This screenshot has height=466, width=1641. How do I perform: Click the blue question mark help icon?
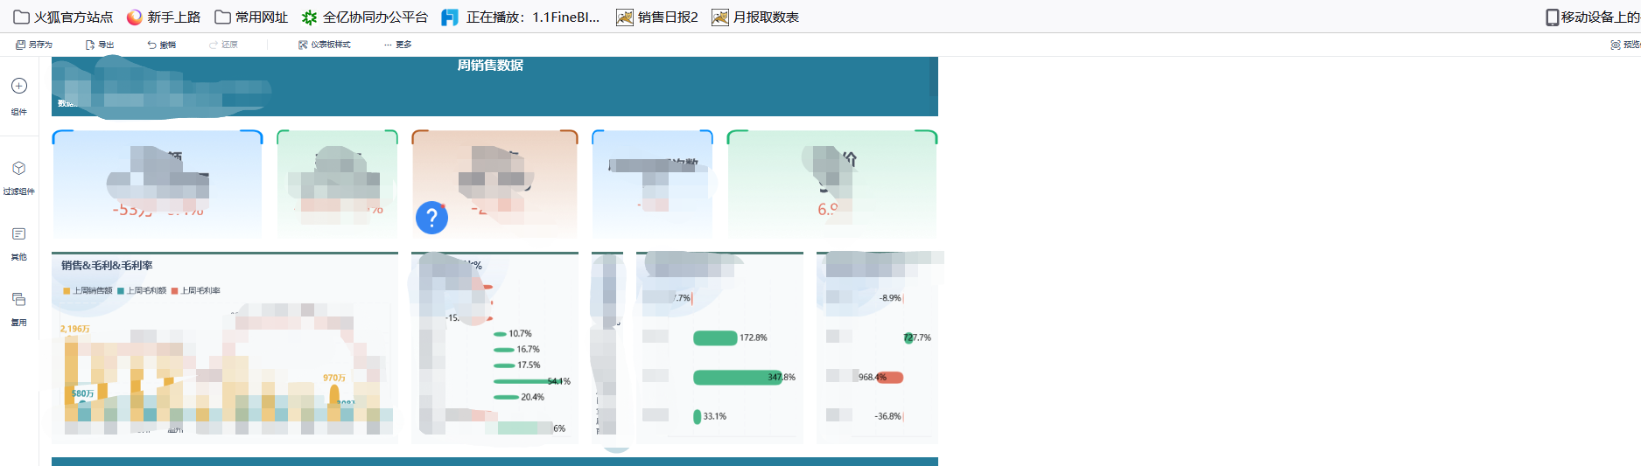(431, 218)
